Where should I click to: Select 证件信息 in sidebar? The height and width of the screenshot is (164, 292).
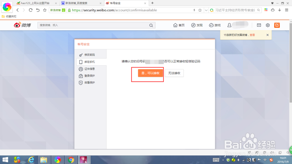(91, 69)
